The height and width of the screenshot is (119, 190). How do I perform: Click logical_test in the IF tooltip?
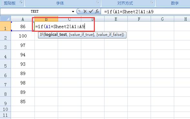click(55, 35)
